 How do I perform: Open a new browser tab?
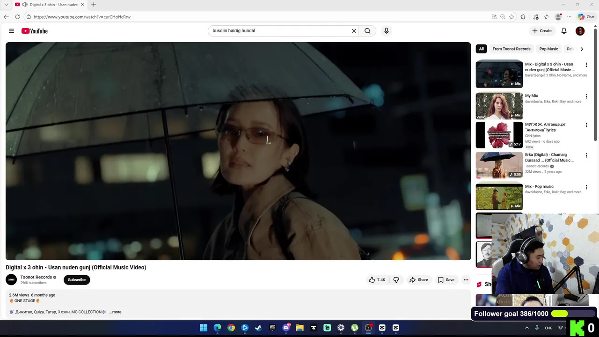point(94,5)
